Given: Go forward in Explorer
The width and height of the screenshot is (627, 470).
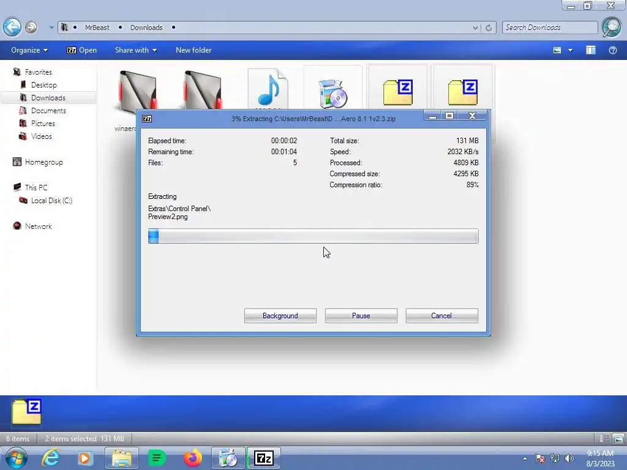Looking at the screenshot, I should tap(31, 27).
